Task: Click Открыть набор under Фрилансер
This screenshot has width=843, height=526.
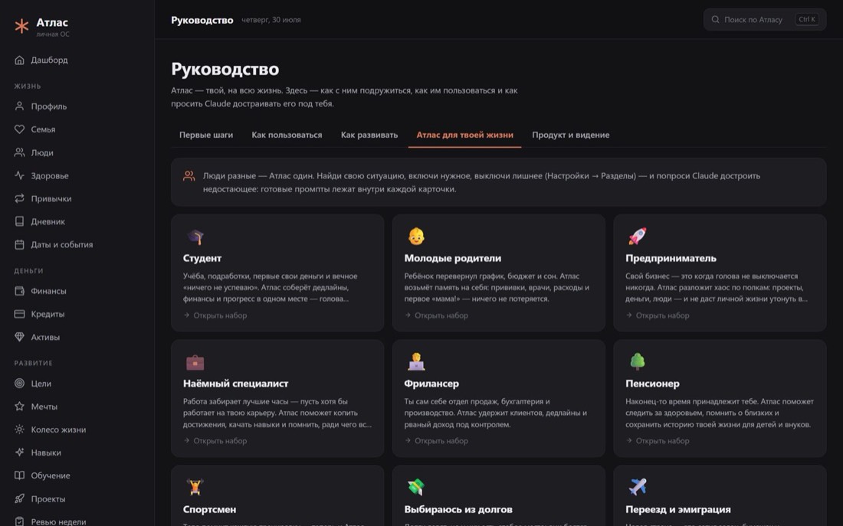Action: [436, 440]
